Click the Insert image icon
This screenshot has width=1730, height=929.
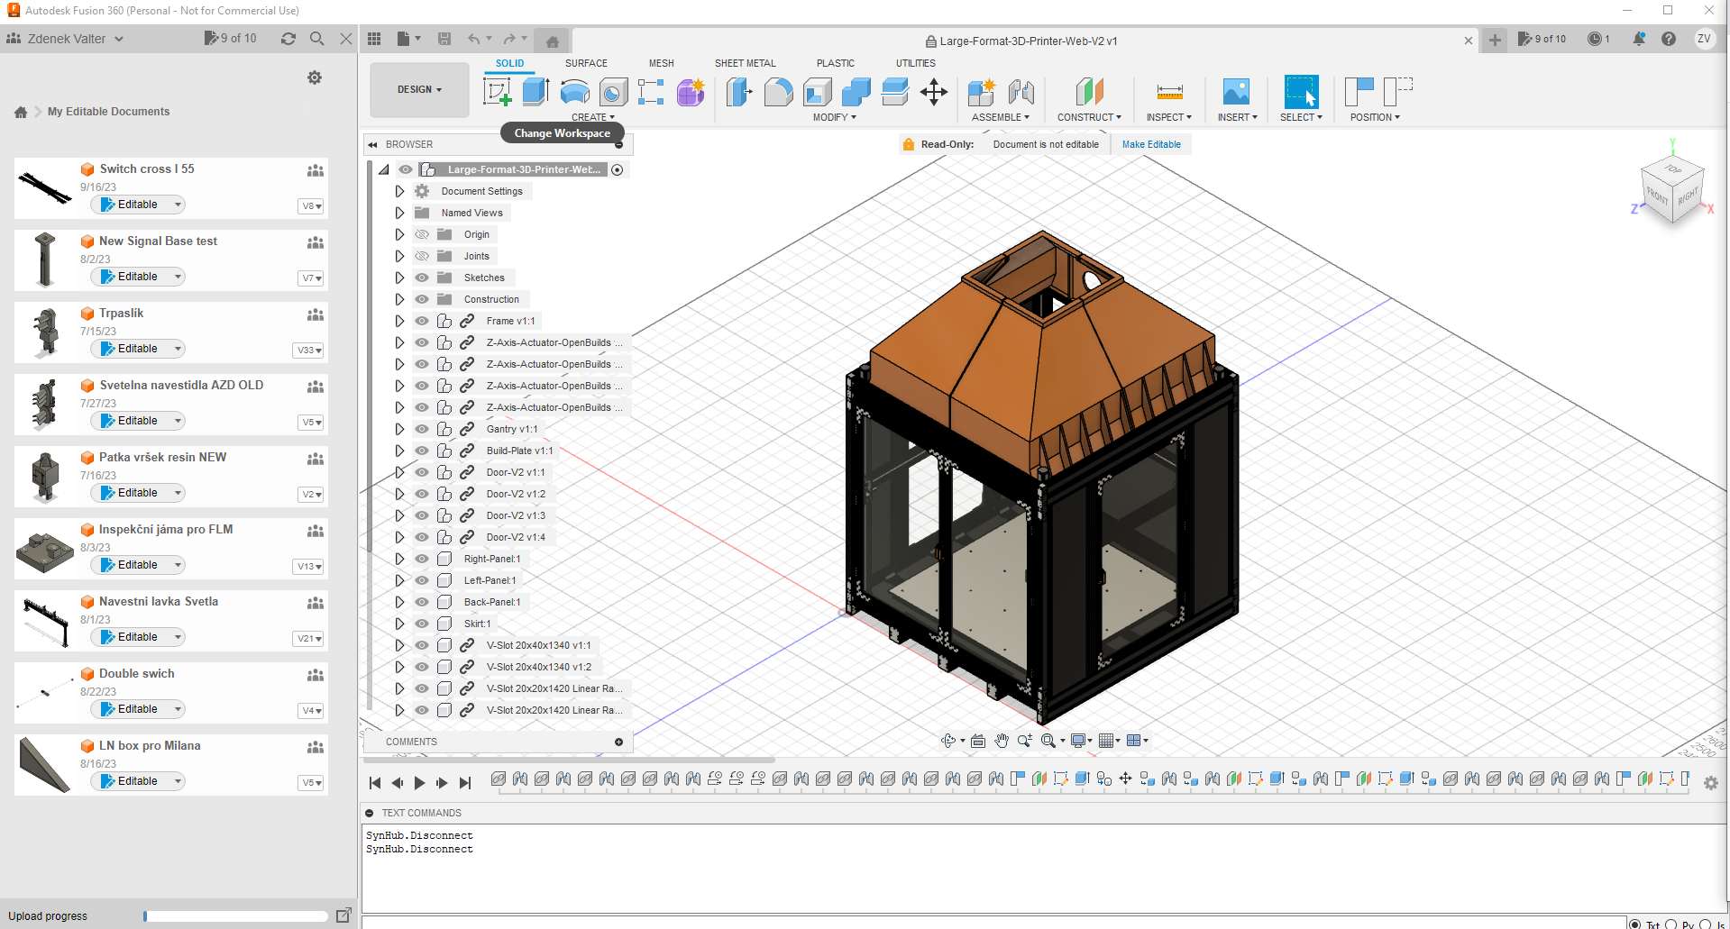click(x=1235, y=92)
